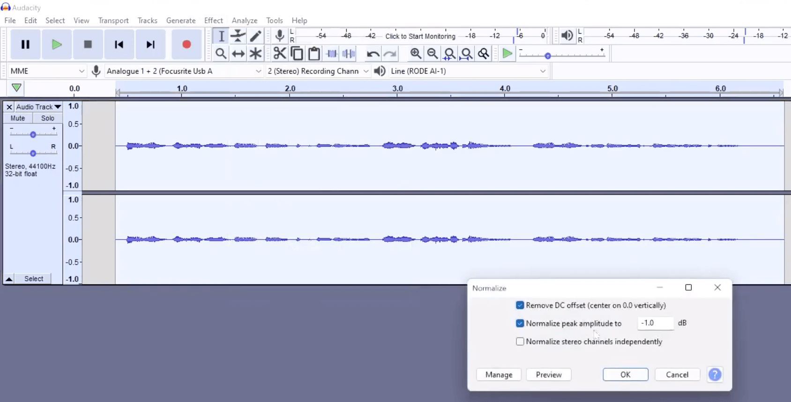Cut selection with the scissors icon

[280, 53]
